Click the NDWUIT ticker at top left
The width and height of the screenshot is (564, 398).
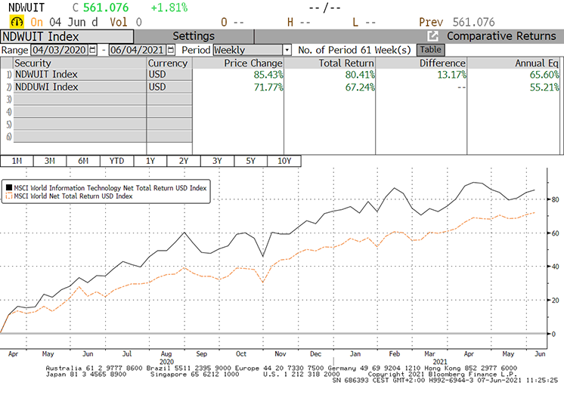[26, 8]
